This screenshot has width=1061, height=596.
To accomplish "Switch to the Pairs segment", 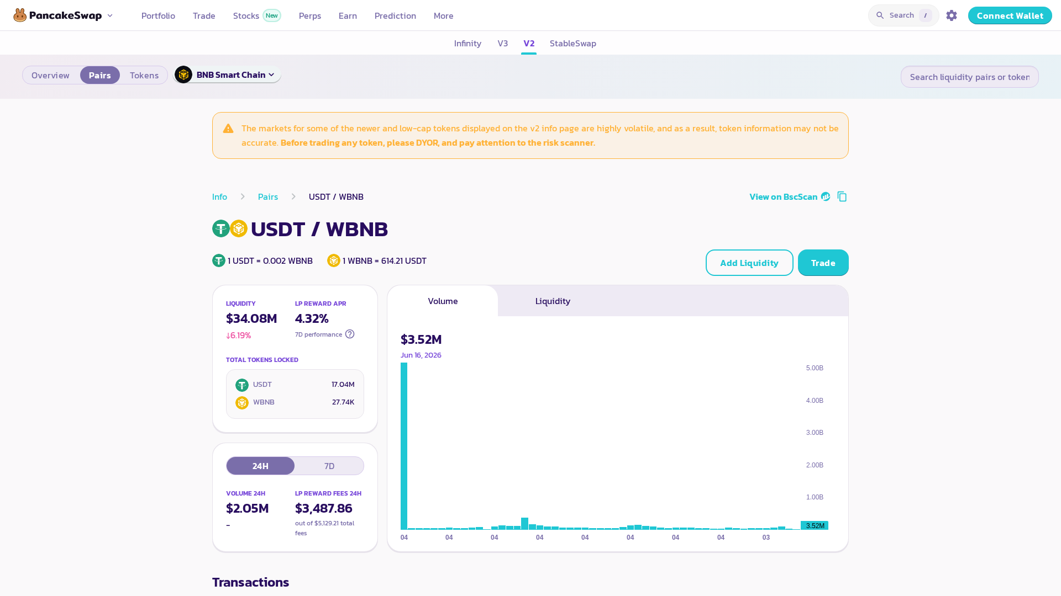I will point(100,75).
